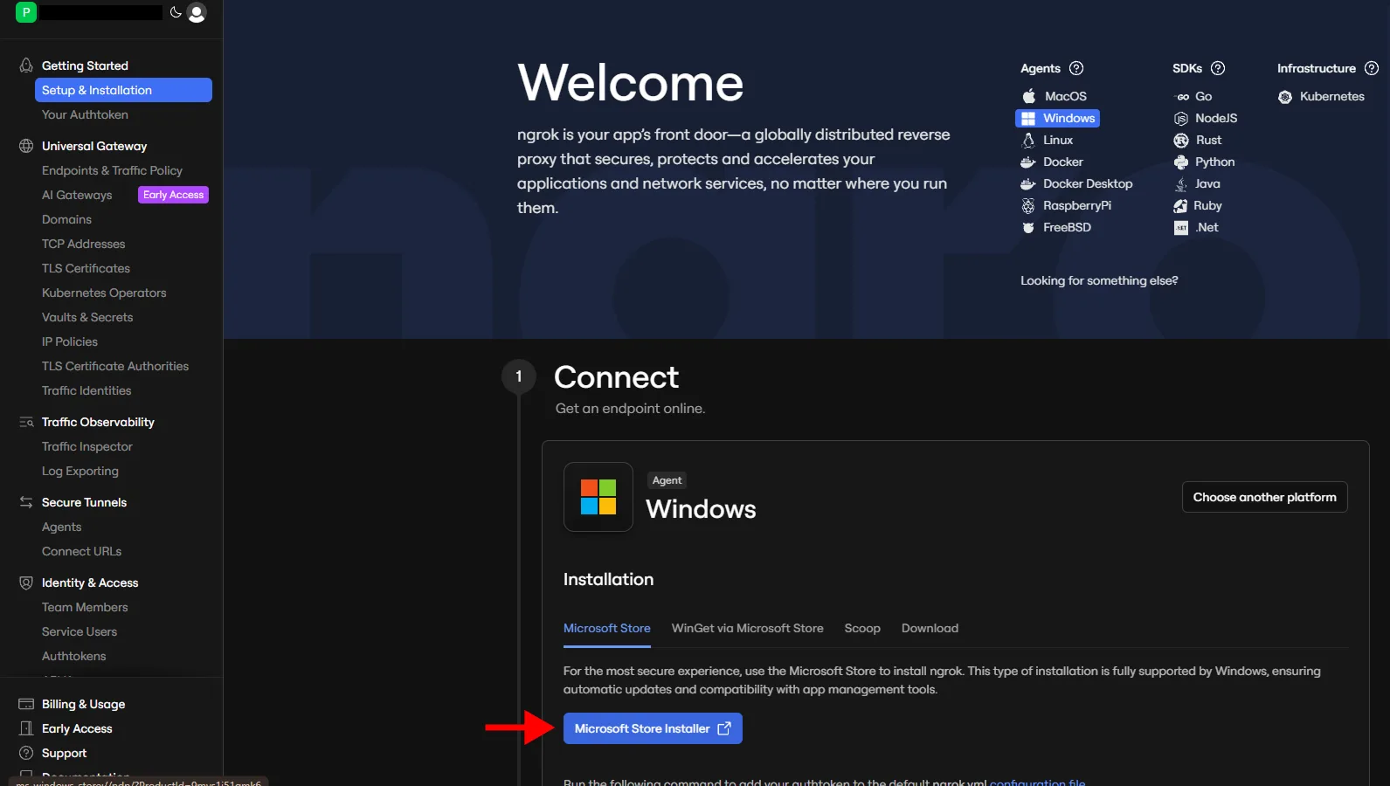1390x786 pixels.
Task: Open Vaults & Secrets
Action: [x=87, y=317]
